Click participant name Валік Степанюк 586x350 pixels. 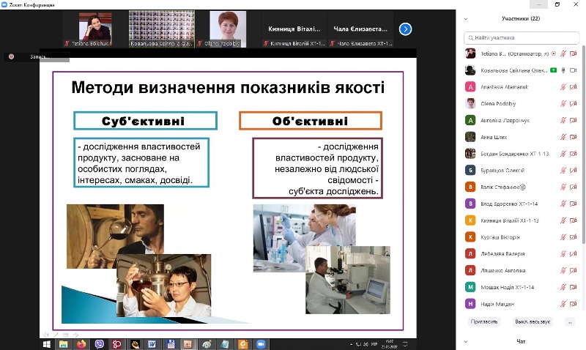click(x=503, y=187)
